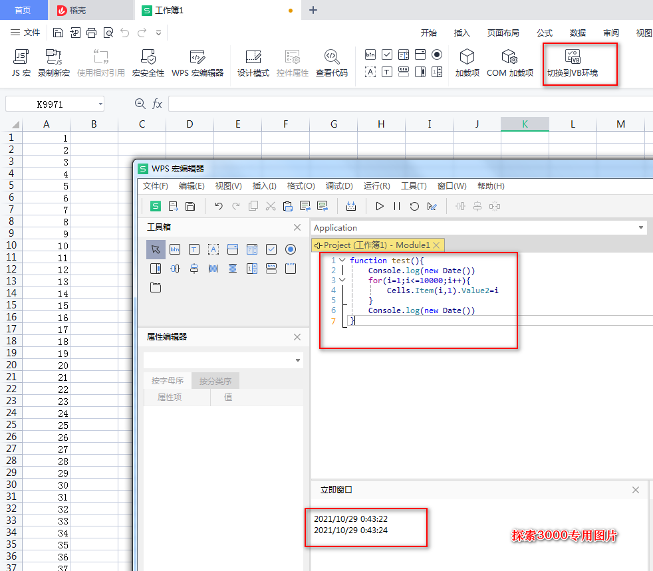
Task: Select cell A10 containing 10
Action: coord(47,245)
